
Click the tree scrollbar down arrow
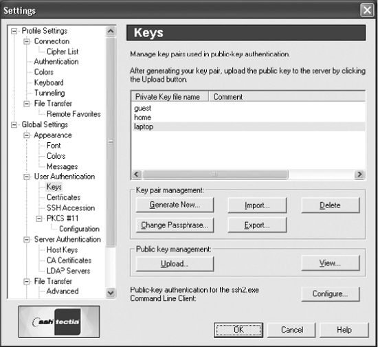111,293
